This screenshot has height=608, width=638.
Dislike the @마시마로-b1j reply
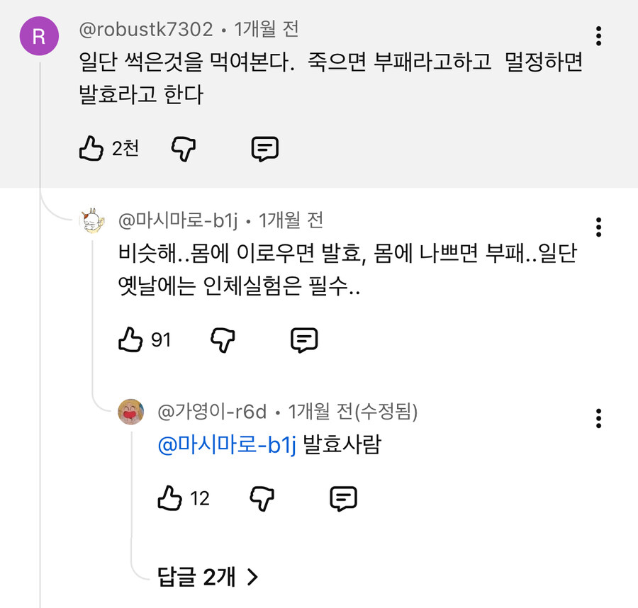point(223,341)
